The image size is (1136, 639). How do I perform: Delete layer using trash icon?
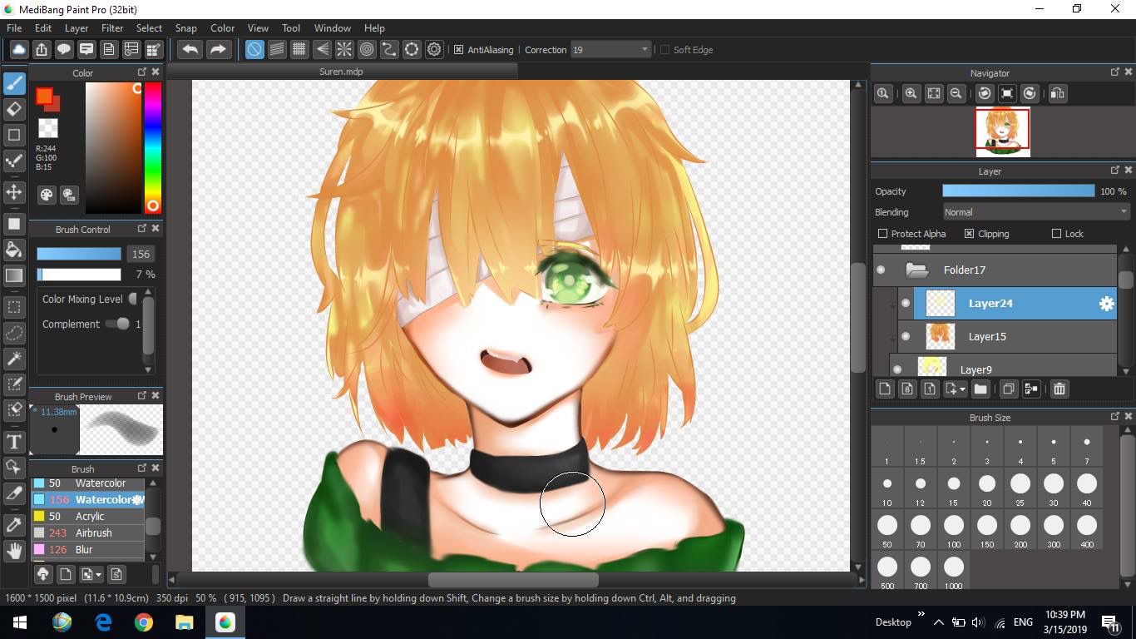coord(1059,389)
